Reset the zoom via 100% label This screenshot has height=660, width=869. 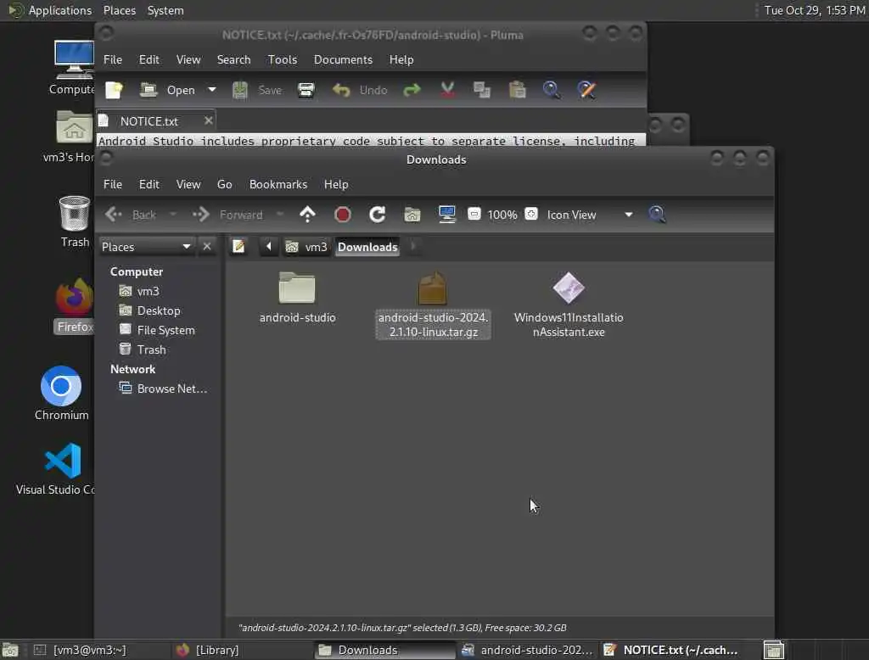click(x=502, y=215)
